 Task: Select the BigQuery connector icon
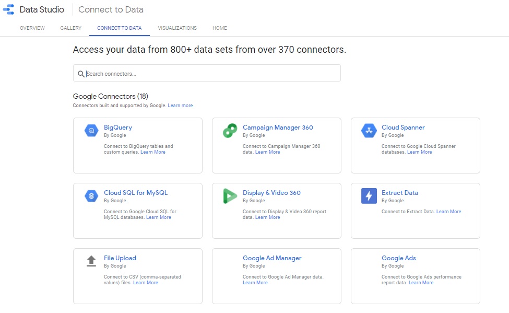[x=91, y=131]
